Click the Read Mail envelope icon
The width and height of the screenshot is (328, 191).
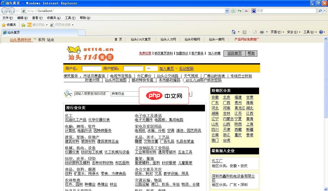coord(254,32)
